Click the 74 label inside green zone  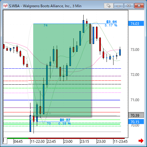click(46, 25)
